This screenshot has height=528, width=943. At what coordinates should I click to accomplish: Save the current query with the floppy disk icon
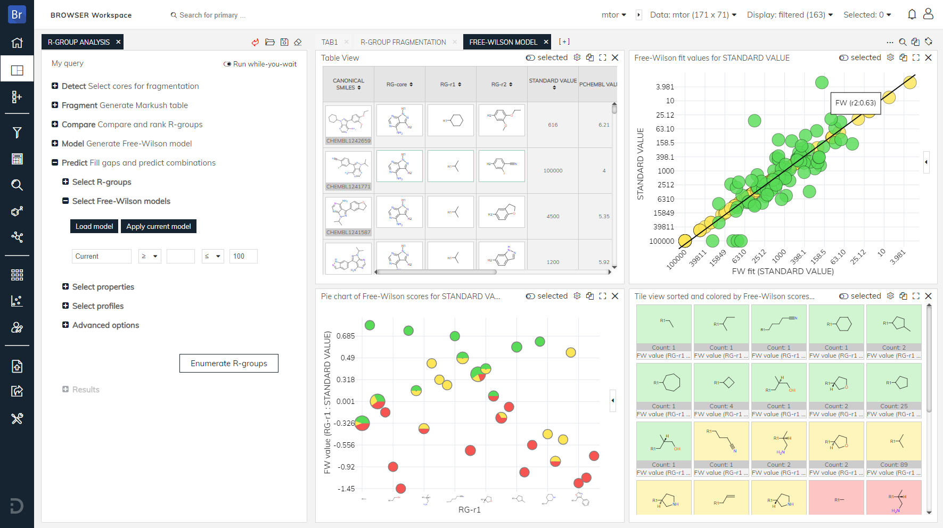284,42
